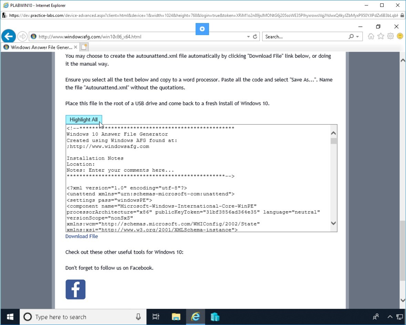Open the address bar autocomplete dropdown
This screenshot has height=325, width=406.
[x=248, y=37]
